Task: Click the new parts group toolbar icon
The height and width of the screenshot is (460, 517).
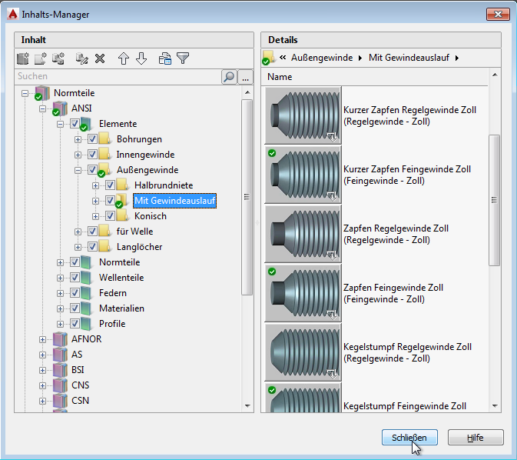Action: (x=58, y=58)
